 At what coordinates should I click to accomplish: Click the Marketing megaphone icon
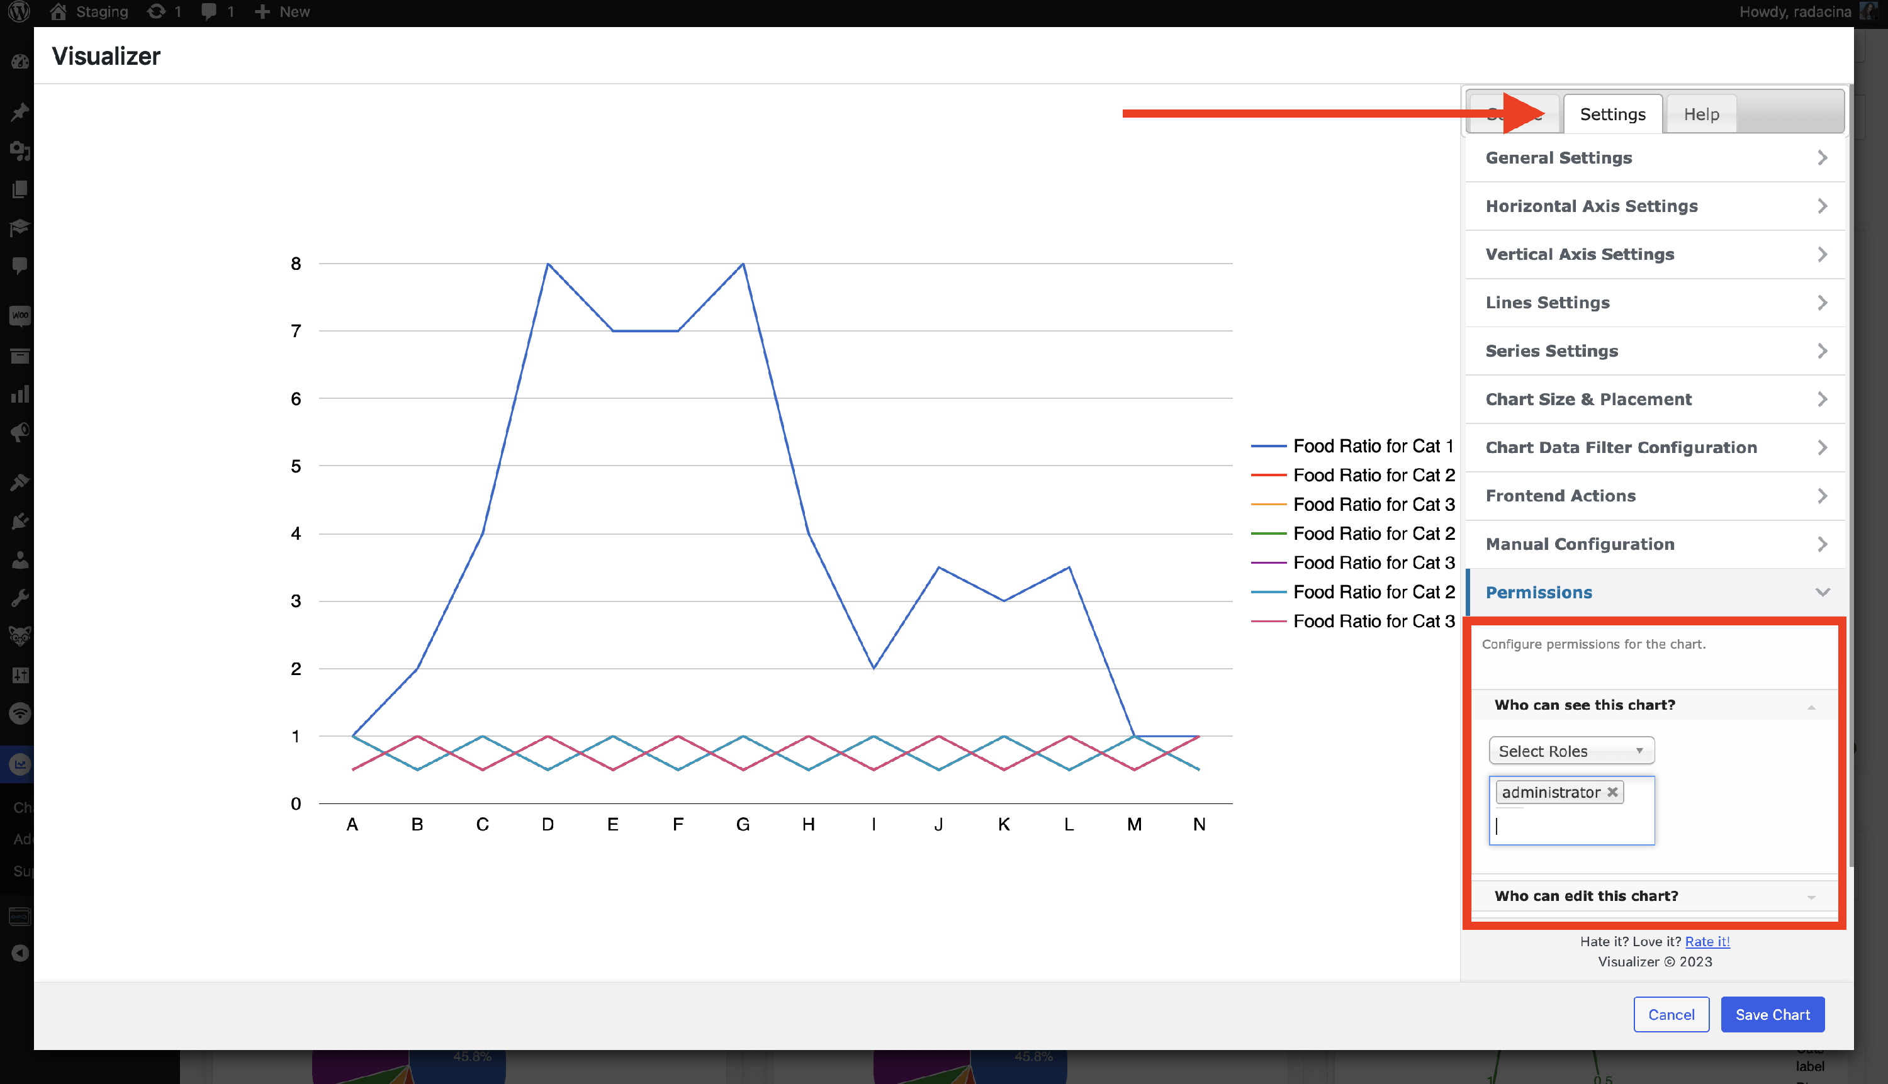pyautogui.click(x=20, y=433)
